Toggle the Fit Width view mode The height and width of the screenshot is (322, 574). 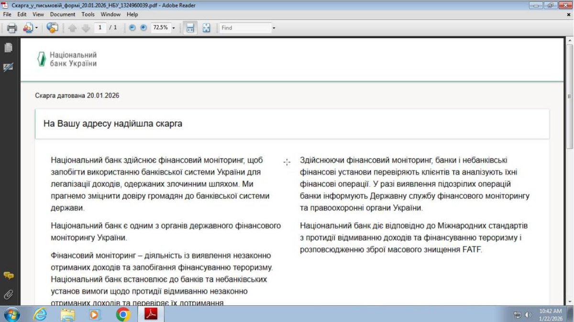pos(189,28)
